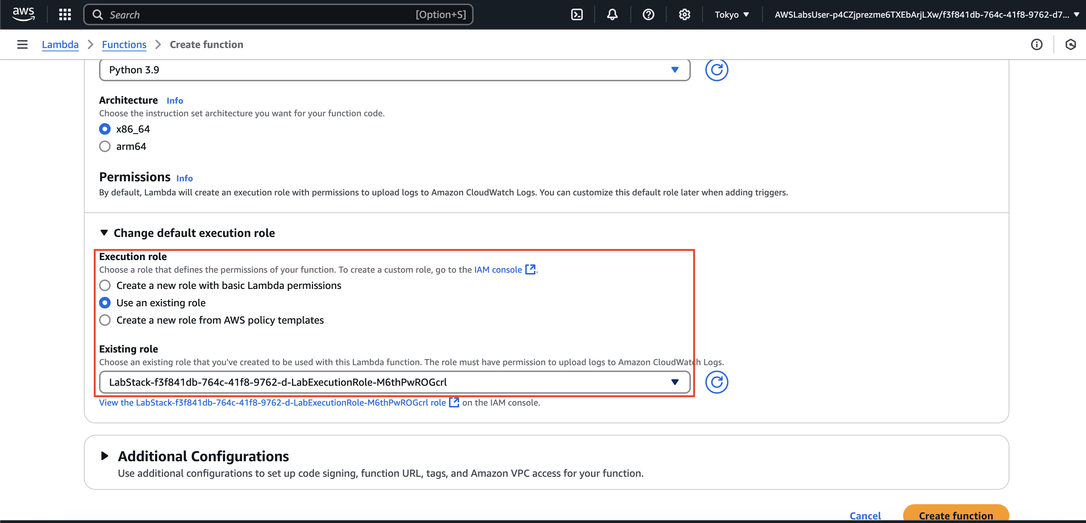Screen dimensions: 1086x523
Task: Open the settings gear icon
Action: (x=684, y=15)
